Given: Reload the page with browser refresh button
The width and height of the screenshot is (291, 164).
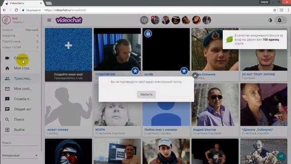Looking at the screenshot, I should [16, 10].
